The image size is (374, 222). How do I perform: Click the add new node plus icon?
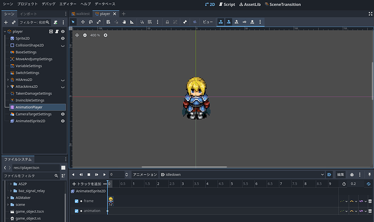point(6,22)
